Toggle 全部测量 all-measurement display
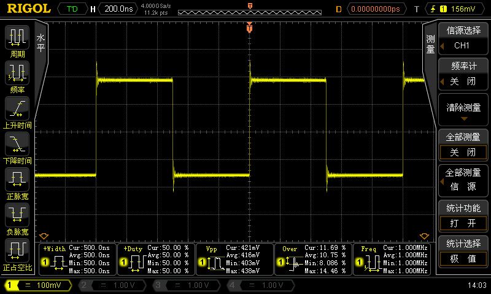 tap(463, 145)
